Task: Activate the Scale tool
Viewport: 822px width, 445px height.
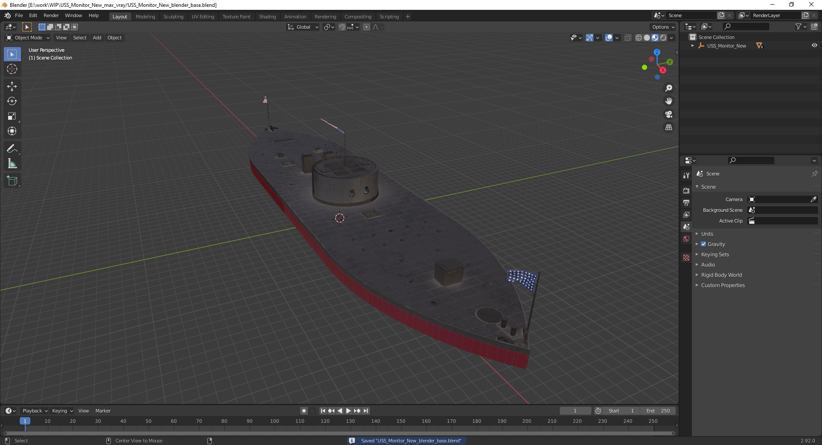Action: [x=12, y=116]
